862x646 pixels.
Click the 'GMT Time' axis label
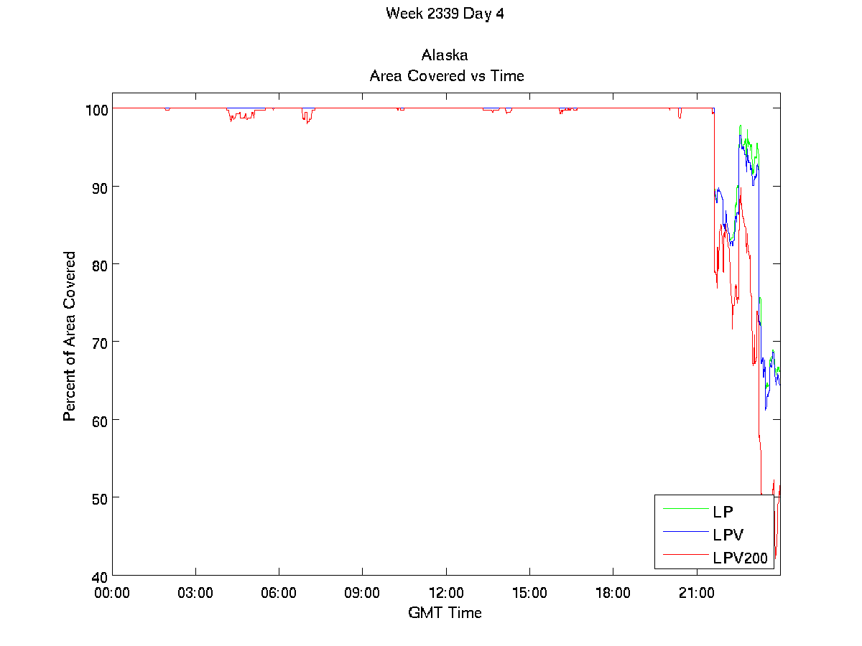pyautogui.click(x=445, y=612)
